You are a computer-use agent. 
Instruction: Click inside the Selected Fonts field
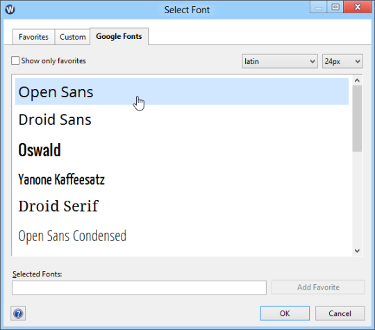(x=139, y=288)
